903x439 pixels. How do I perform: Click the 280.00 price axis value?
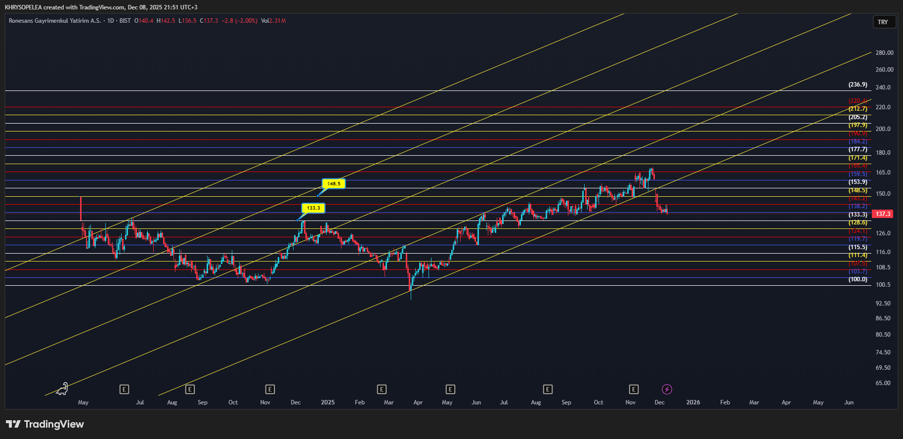pyautogui.click(x=885, y=53)
